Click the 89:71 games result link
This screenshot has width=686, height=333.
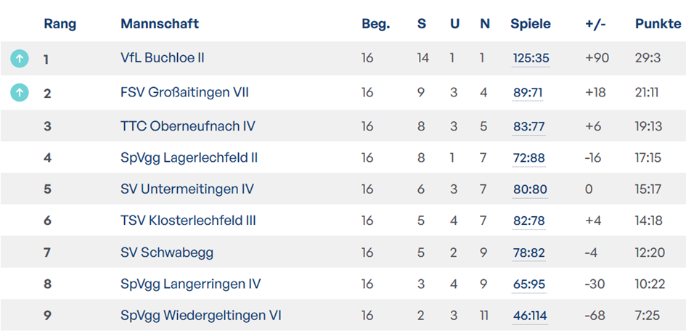[x=528, y=93]
